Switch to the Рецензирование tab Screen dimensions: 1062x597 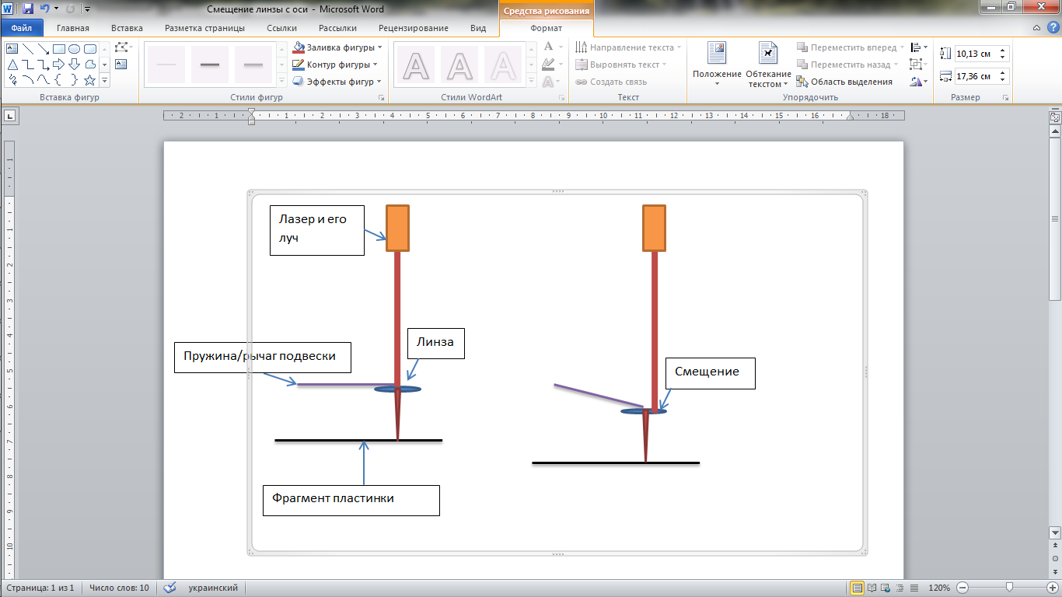click(414, 28)
